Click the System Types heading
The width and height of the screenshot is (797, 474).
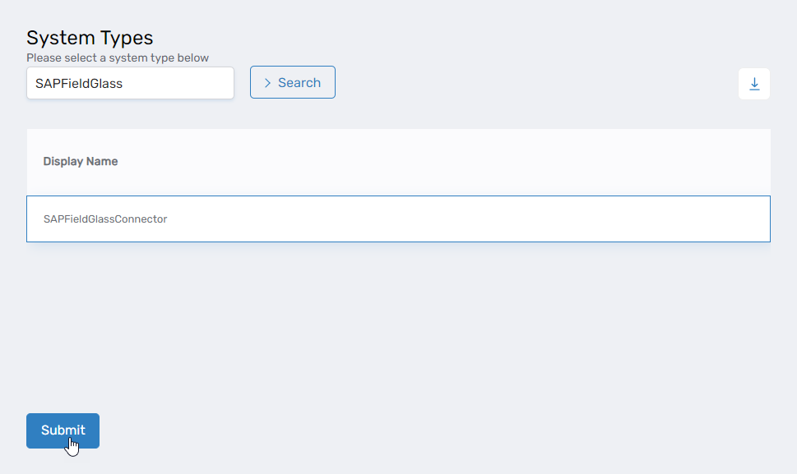pos(90,38)
